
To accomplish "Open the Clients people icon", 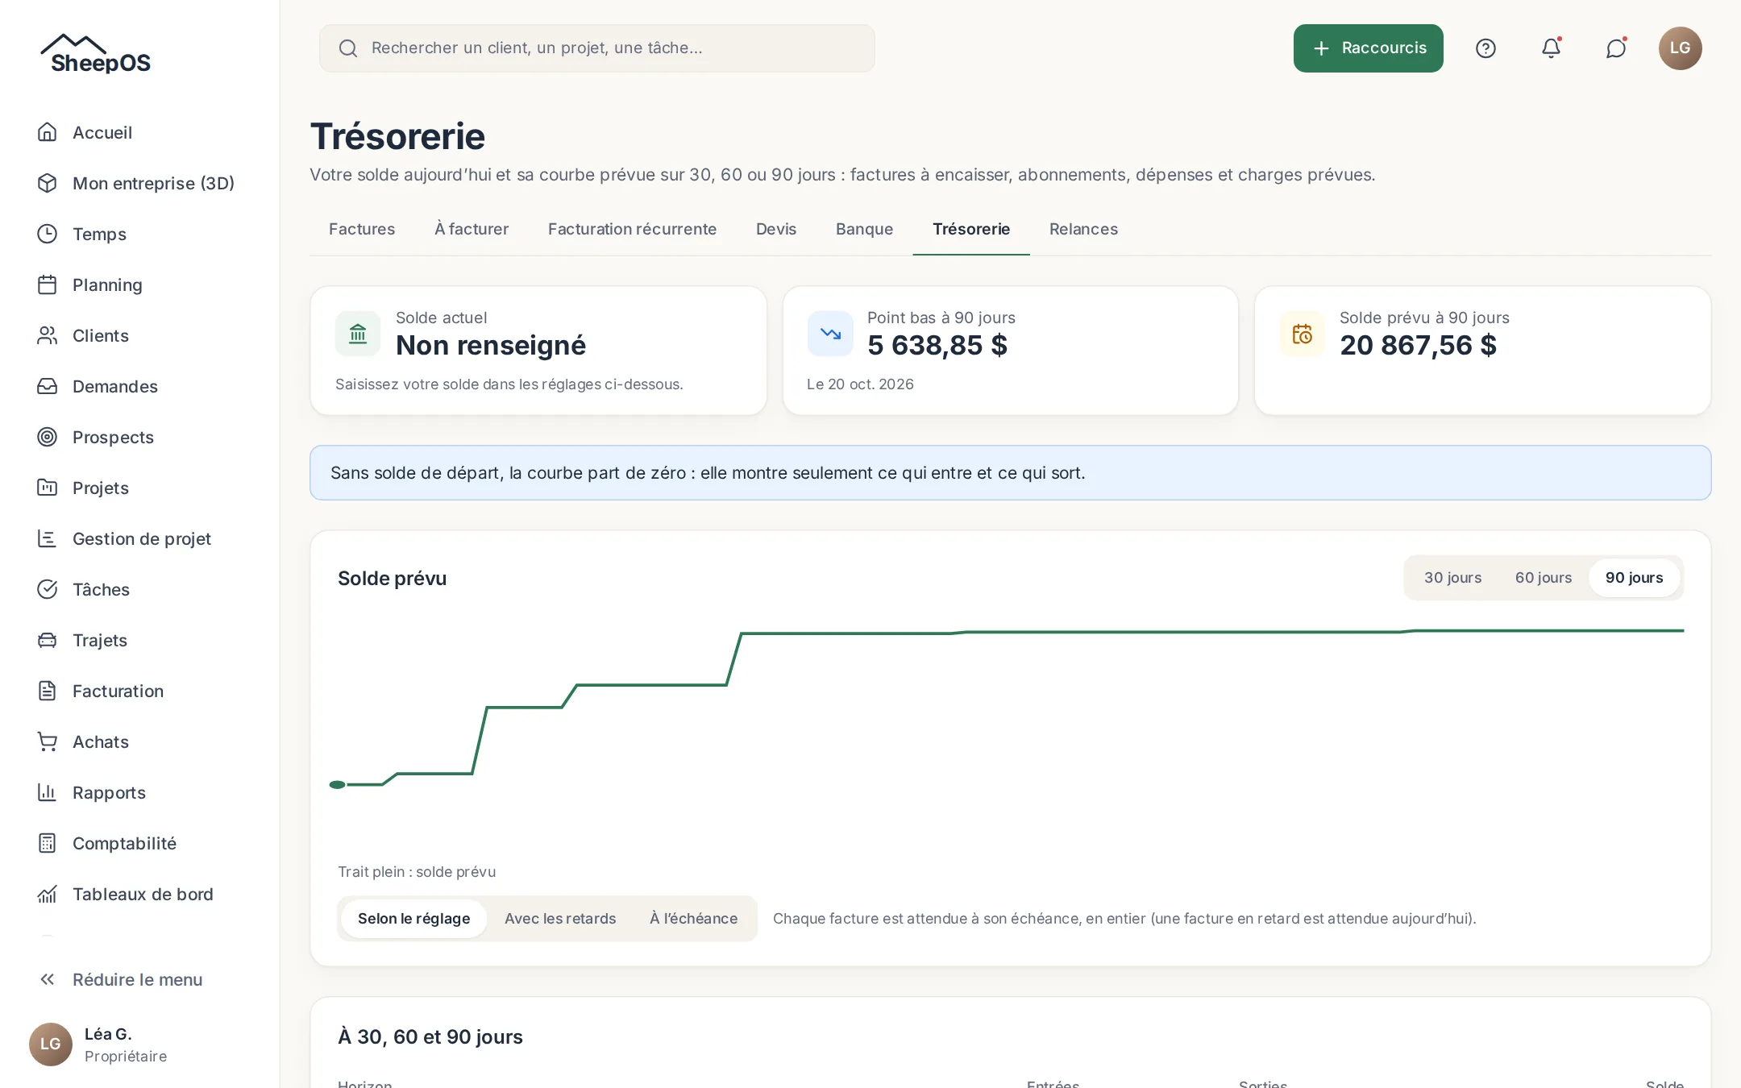I will coord(48,335).
